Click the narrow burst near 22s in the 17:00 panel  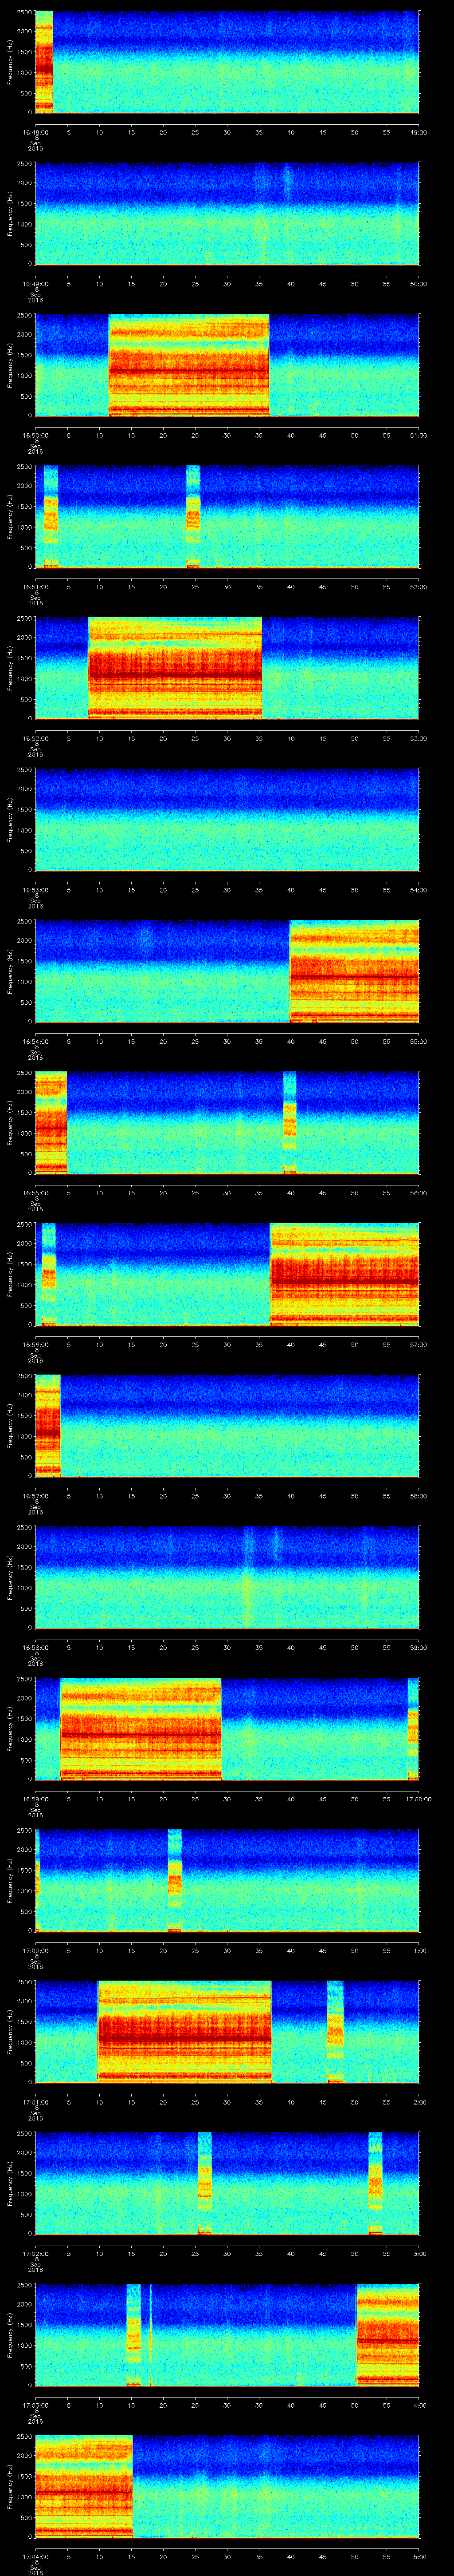coord(175,1879)
